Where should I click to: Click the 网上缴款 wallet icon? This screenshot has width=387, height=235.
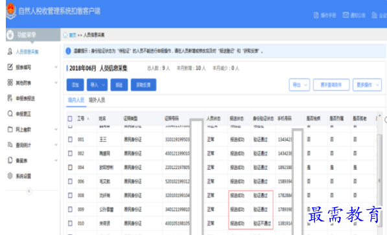point(10,129)
